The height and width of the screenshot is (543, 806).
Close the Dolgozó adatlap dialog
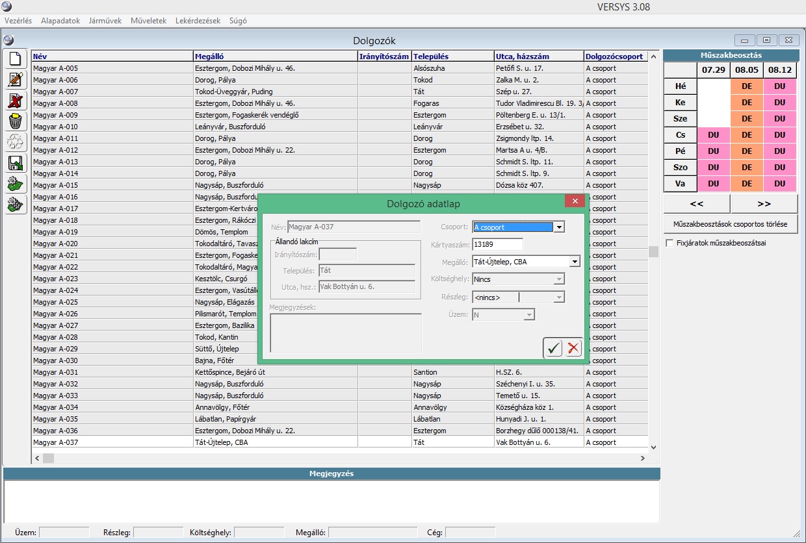click(x=575, y=201)
